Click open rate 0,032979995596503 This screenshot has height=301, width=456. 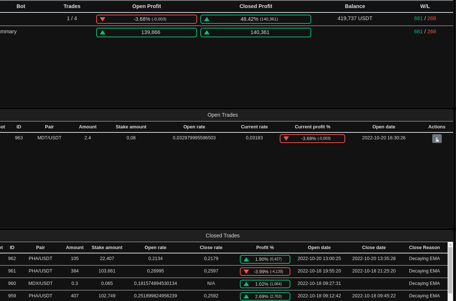click(x=194, y=138)
